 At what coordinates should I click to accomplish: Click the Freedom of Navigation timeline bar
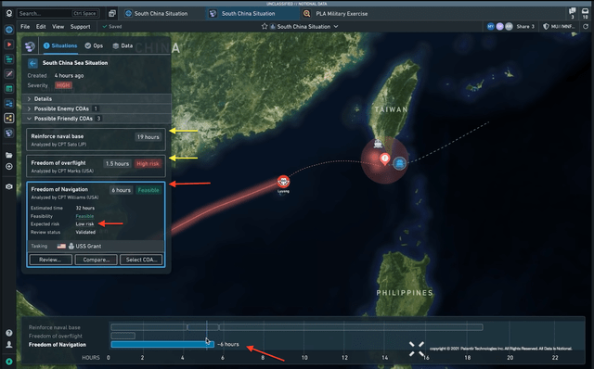click(x=162, y=344)
